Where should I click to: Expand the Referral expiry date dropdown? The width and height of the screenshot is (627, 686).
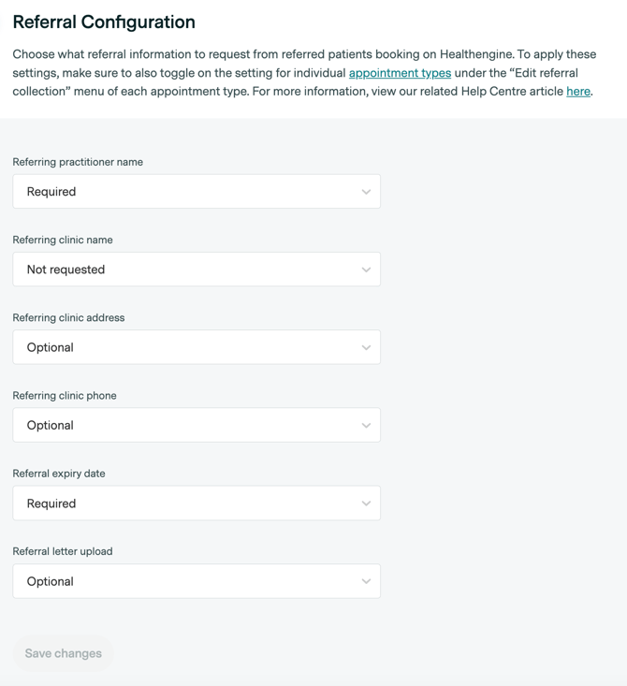click(196, 504)
